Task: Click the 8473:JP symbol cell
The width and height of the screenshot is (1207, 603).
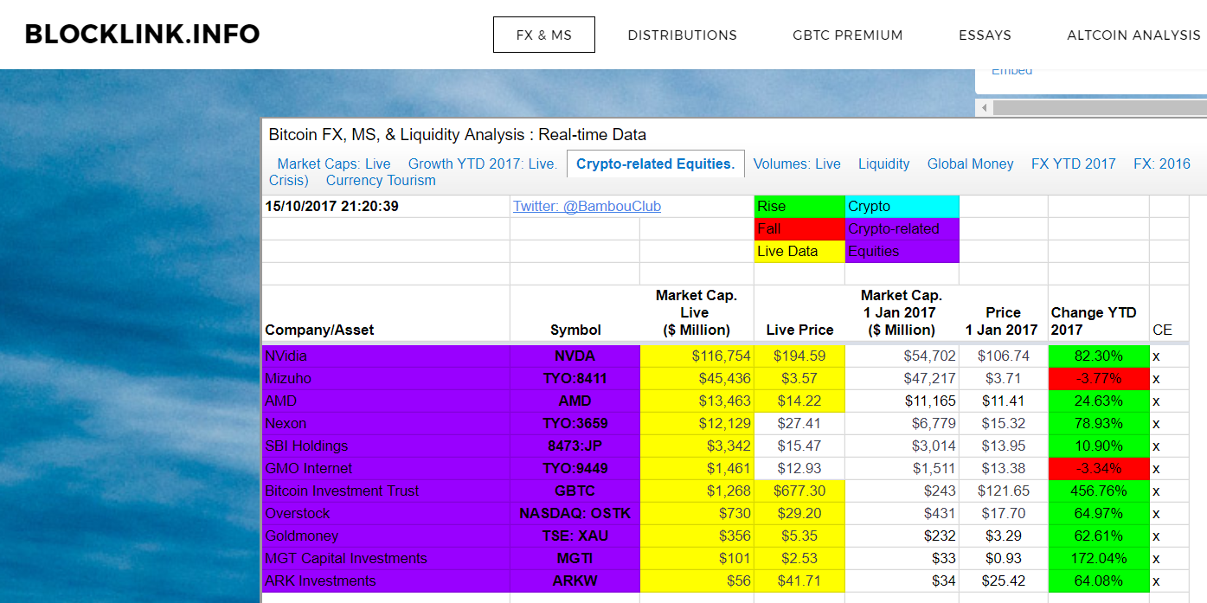Action: pos(575,446)
